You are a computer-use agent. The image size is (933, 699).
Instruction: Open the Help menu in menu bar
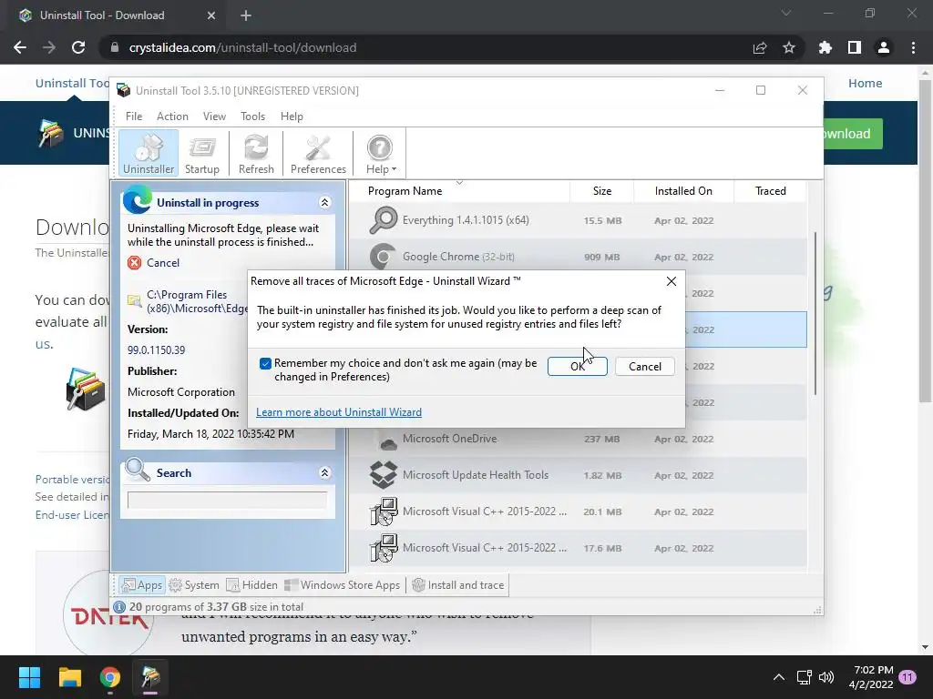pos(292,116)
